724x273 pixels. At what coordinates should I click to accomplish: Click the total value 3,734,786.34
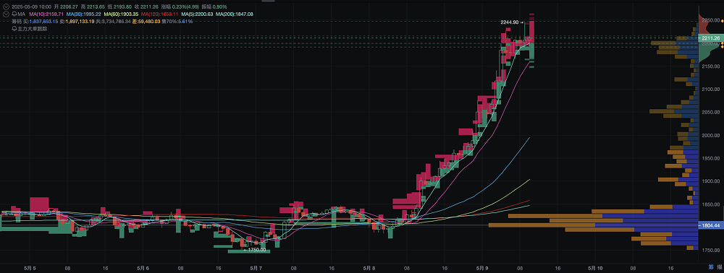pyautogui.click(x=117, y=22)
